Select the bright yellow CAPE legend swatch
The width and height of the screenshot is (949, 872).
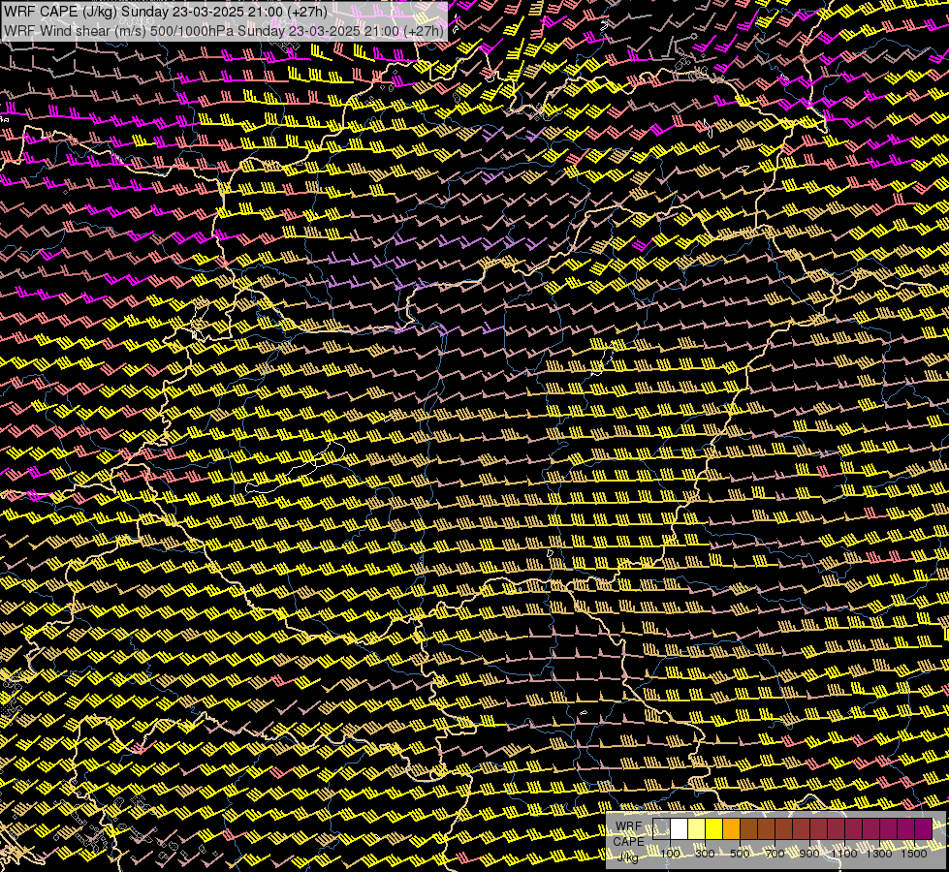(714, 828)
